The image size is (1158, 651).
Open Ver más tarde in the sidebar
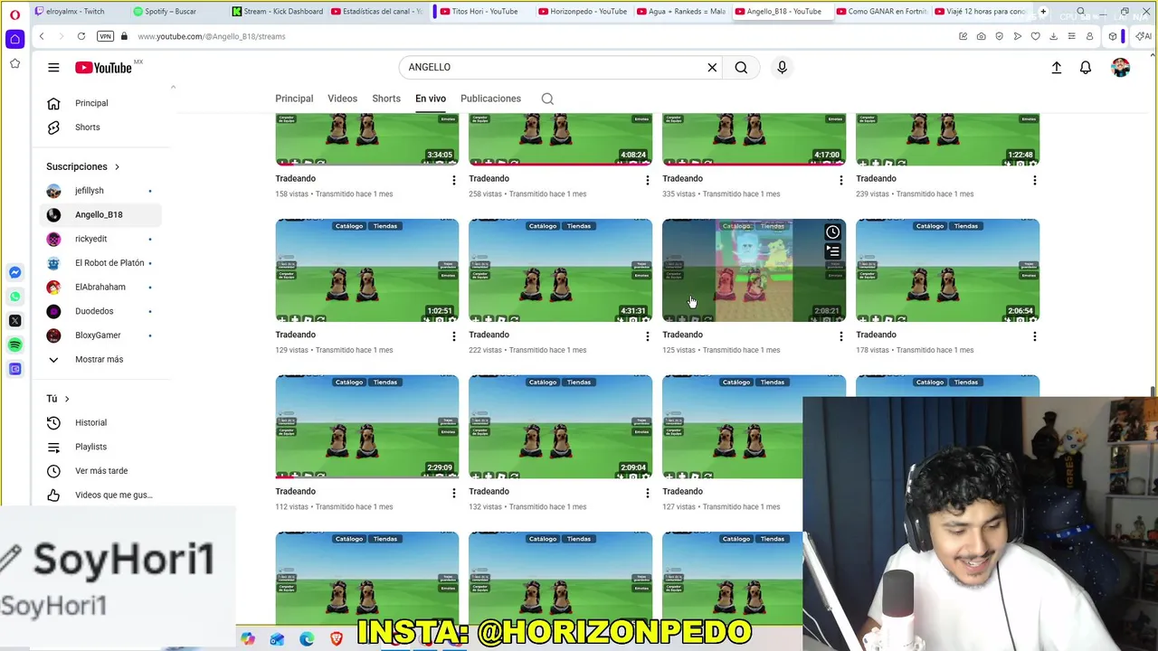point(101,471)
